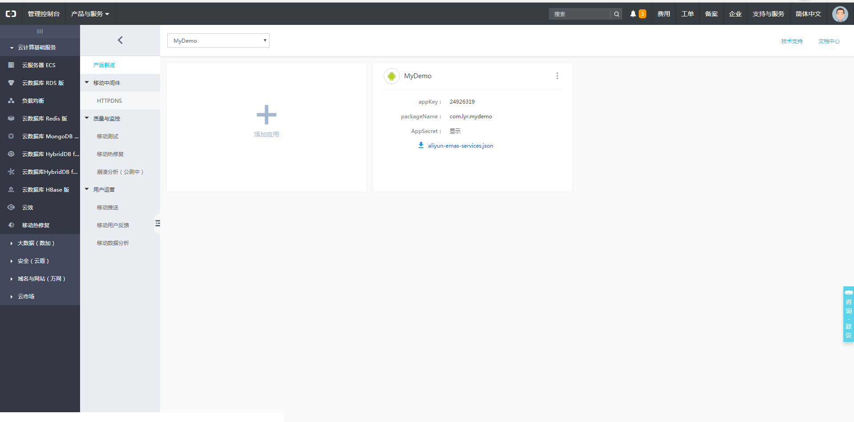
Task: Open the 费用 top menu
Action: pos(664,14)
